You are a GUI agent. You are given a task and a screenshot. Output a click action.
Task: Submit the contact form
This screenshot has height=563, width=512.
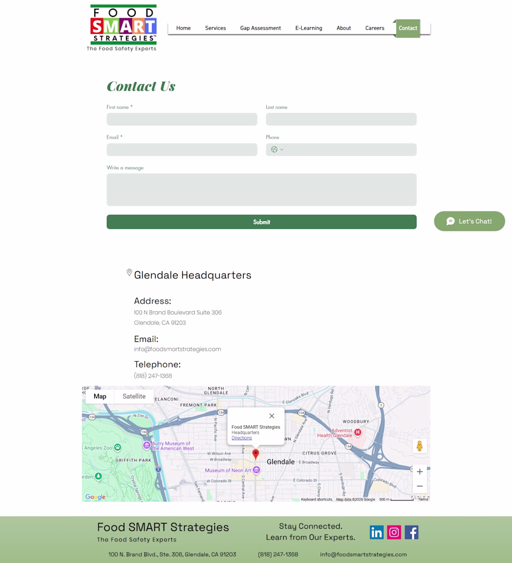click(262, 222)
